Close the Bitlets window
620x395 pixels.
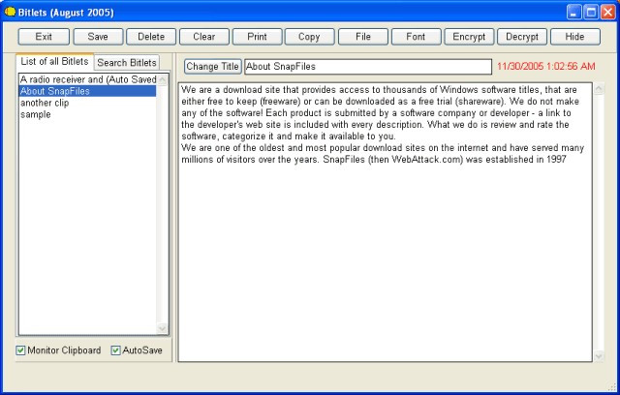[608, 13]
